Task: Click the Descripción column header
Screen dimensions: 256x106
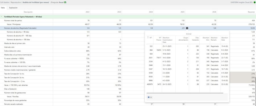Action: point(28,12)
